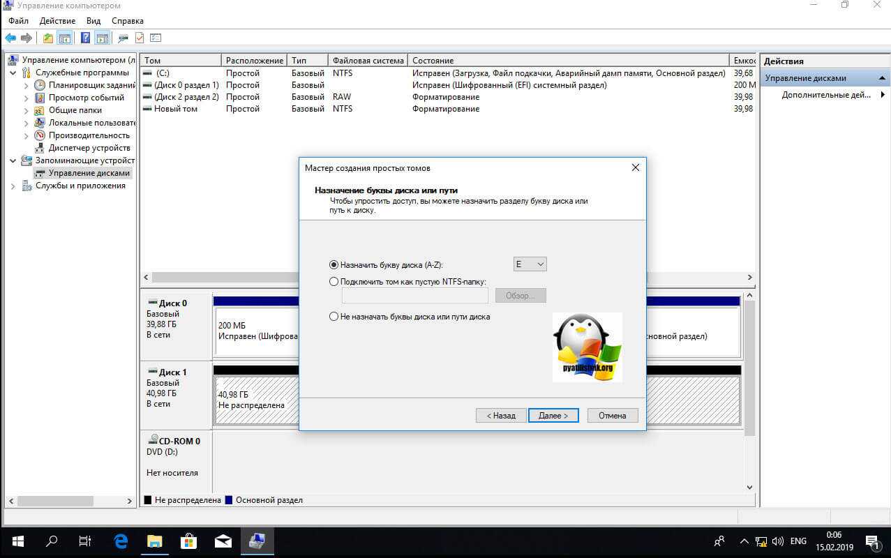
Task: Click the 'Далее >' button
Action: [553, 416]
